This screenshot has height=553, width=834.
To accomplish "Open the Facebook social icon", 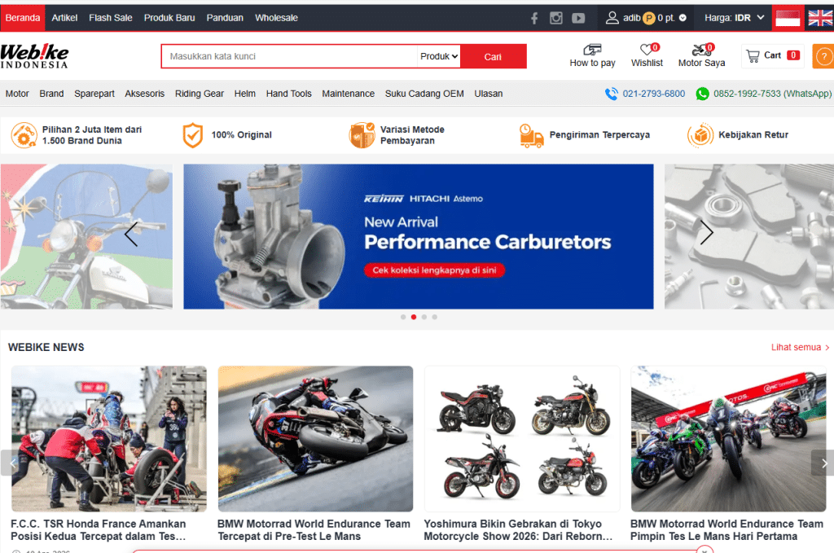I will click(534, 18).
